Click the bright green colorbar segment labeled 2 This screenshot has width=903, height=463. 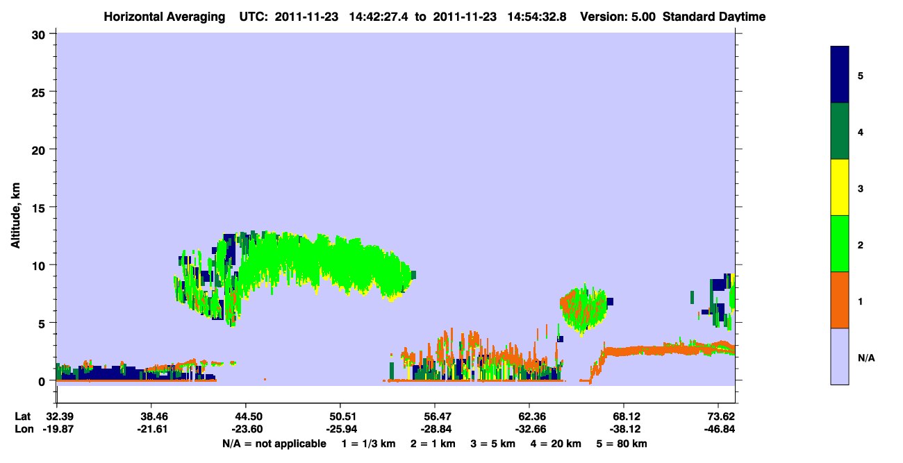point(840,244)
